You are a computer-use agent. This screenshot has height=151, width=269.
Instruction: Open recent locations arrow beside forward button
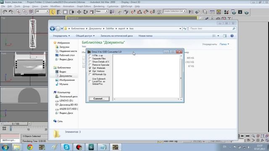pyautogui.click(x=62, y=29)
